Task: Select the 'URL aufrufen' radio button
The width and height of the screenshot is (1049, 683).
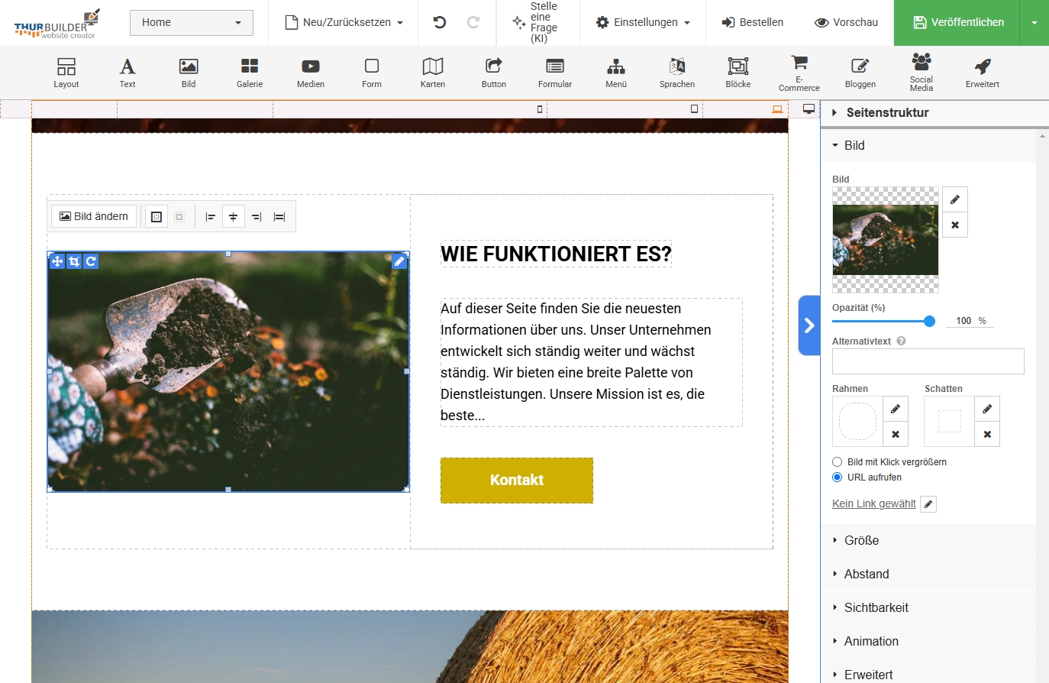Action: [x=838, y=477]
